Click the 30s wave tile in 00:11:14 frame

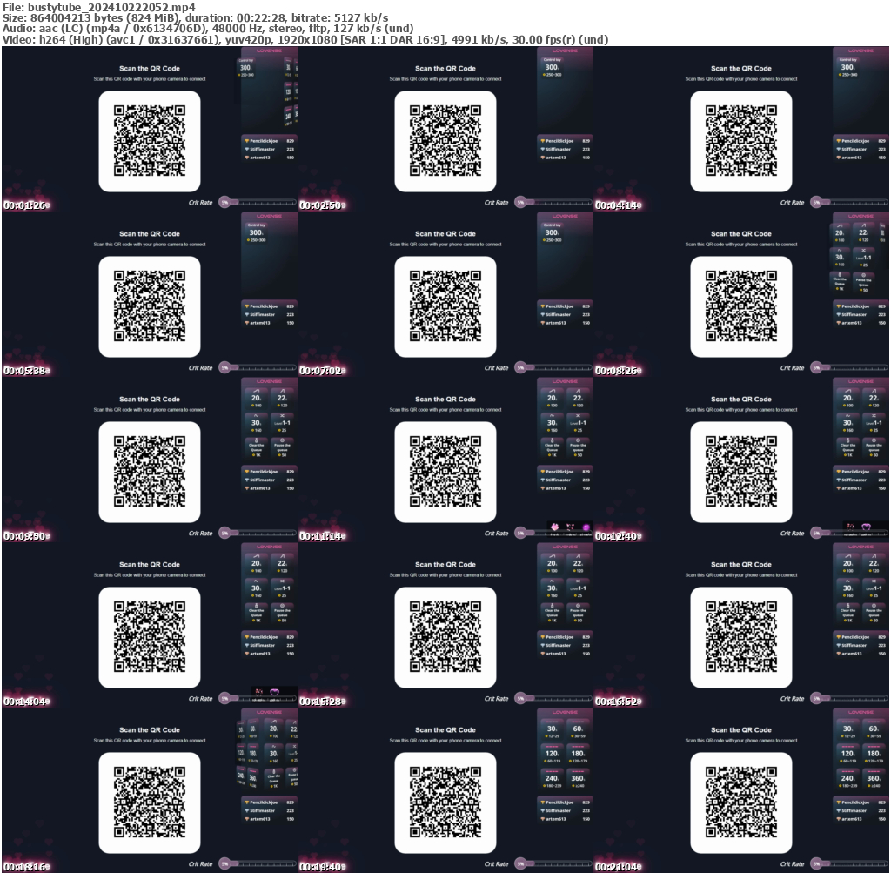[x=552, y=424]
